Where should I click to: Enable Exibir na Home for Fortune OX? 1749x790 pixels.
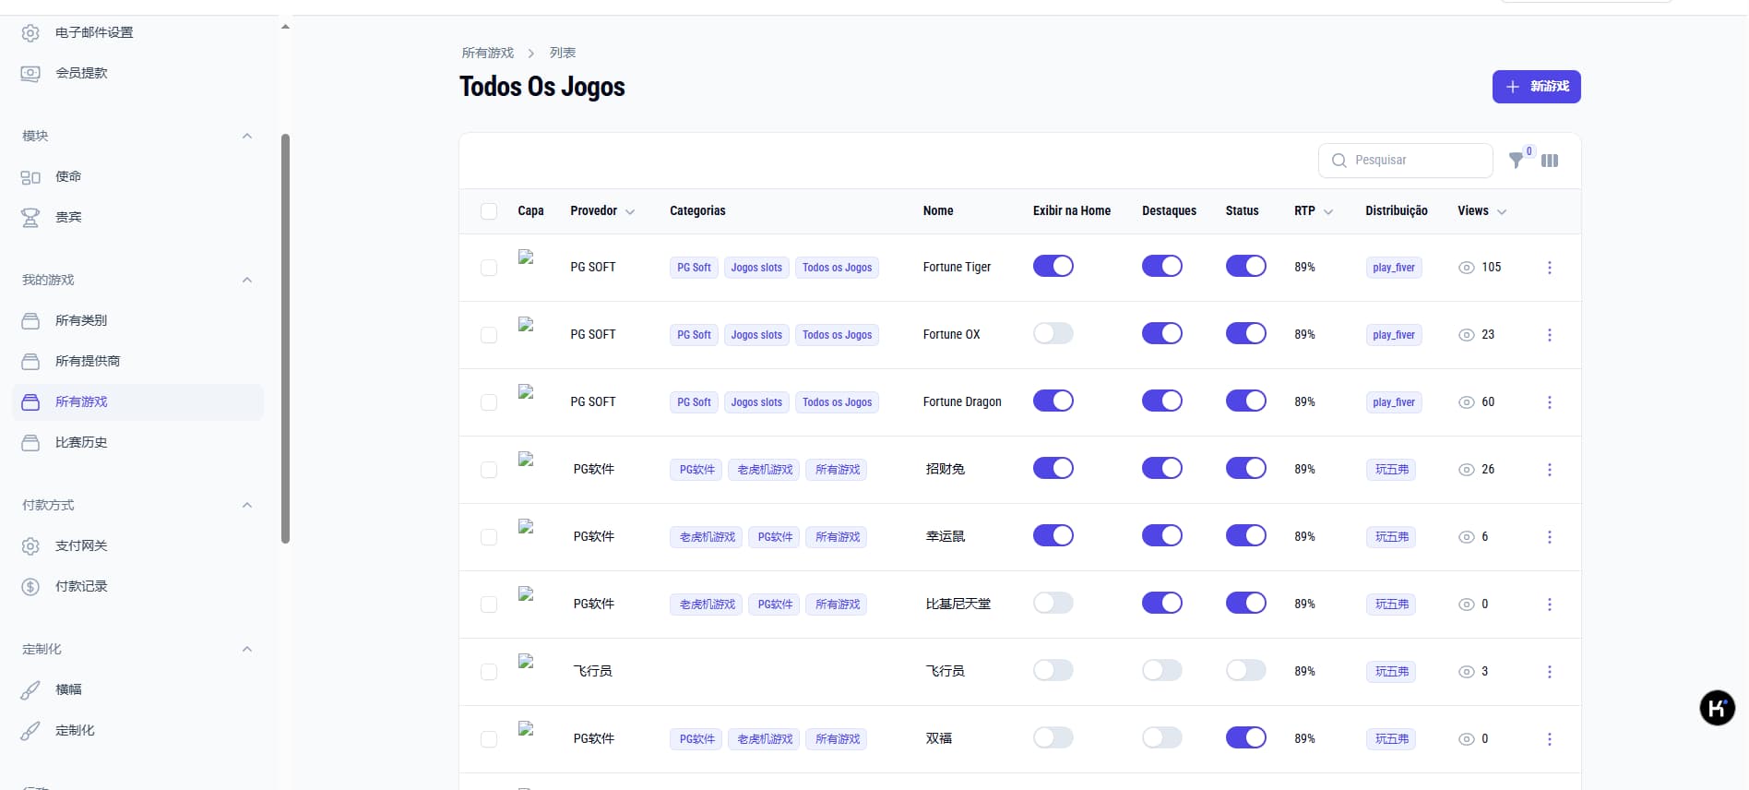coord(1053,333)
